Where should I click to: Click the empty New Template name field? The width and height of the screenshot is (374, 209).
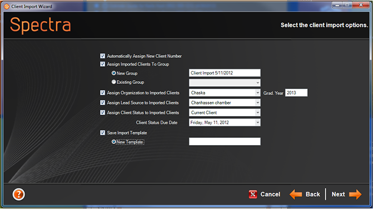pos(225,142)
